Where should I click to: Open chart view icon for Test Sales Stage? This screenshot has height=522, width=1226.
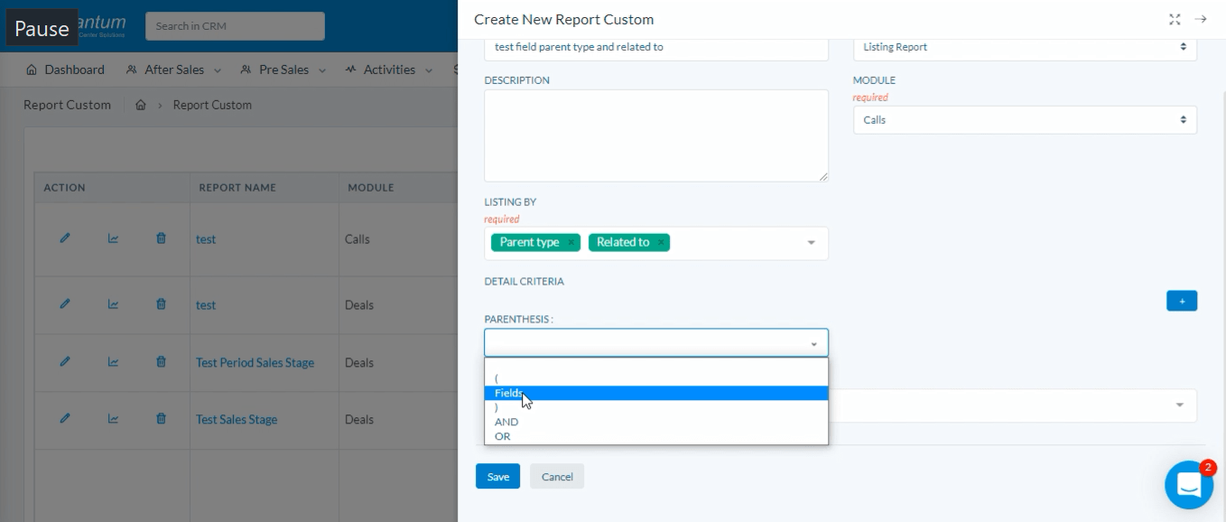point(113,418)
